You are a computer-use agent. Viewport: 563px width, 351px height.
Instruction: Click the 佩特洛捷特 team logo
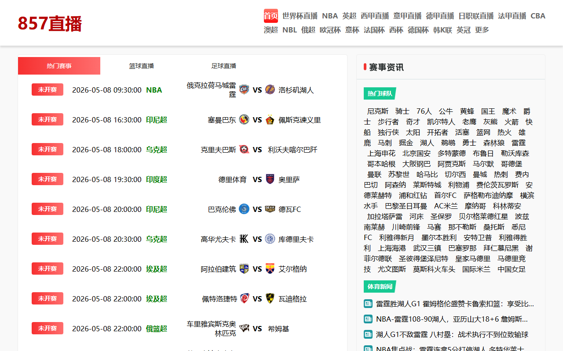coord(244,299)
